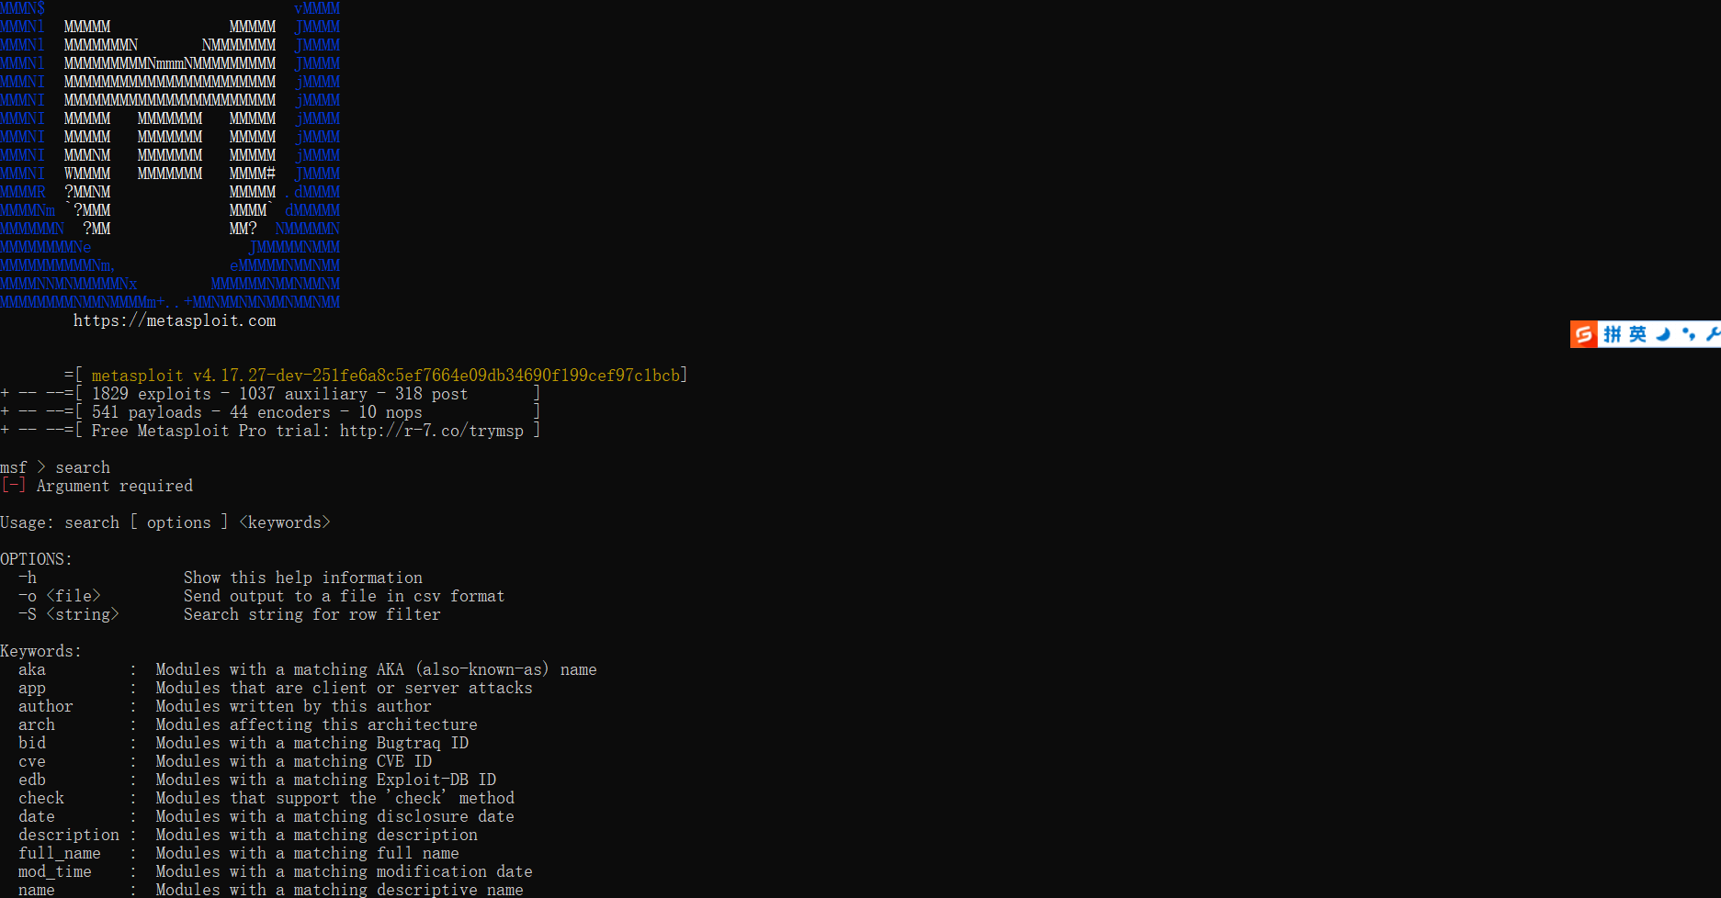Click 'Send output to a file in csv format'

point(345,596)
